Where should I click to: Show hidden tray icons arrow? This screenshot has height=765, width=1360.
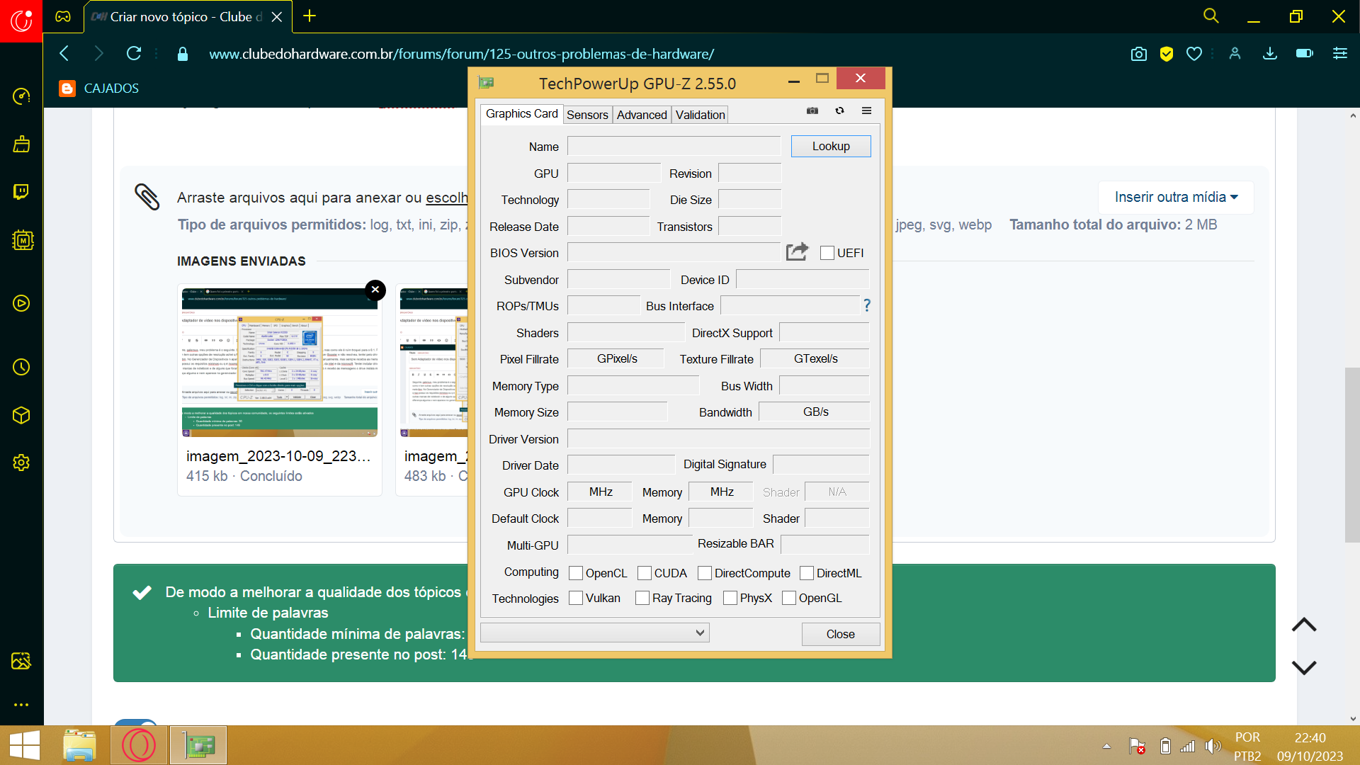pos(1106,746)
